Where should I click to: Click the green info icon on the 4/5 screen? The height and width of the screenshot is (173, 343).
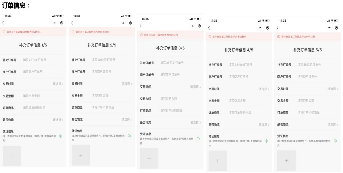tap(266, 141)
